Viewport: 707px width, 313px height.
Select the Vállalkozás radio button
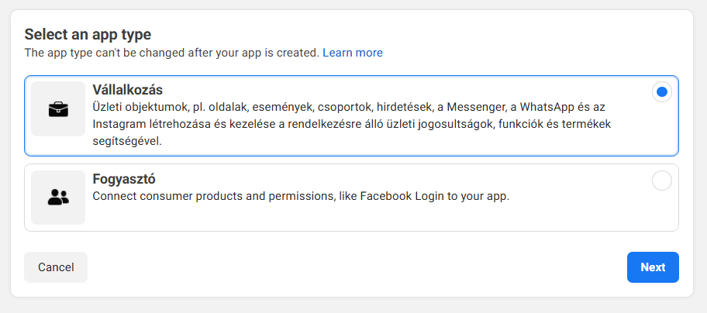[x=661, y=92]
